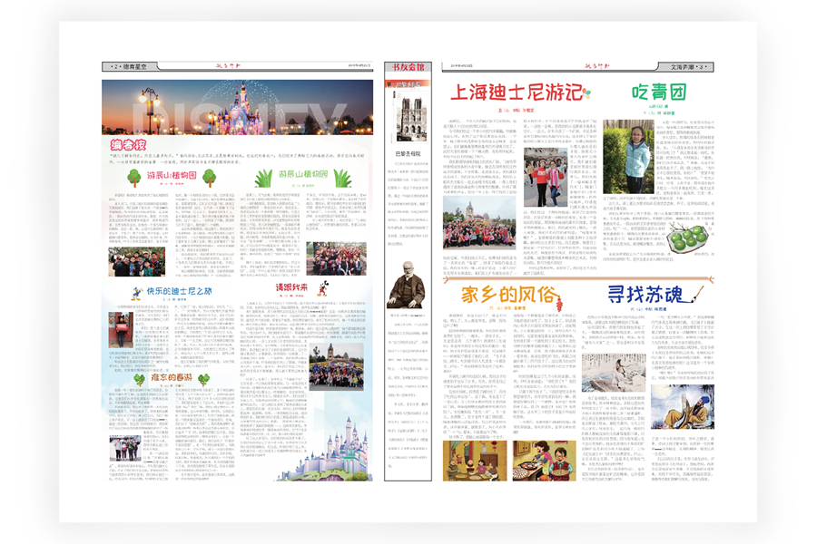Click the bearded man portrait in 书友会馆
Viewport: 817px width, 544px height.
(x=406, y=284)
